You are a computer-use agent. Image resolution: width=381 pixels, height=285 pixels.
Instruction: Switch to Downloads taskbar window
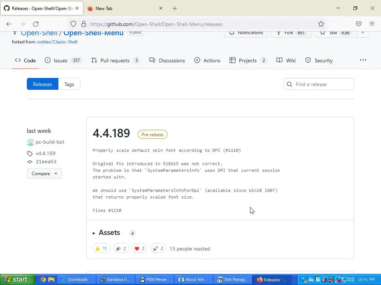pos(77,279)
